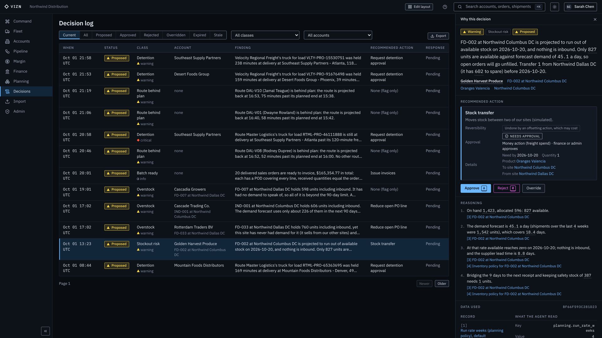Open the Fleet truck icon
Viewport: 602px width, 338px height.
(x=7, y=31)
